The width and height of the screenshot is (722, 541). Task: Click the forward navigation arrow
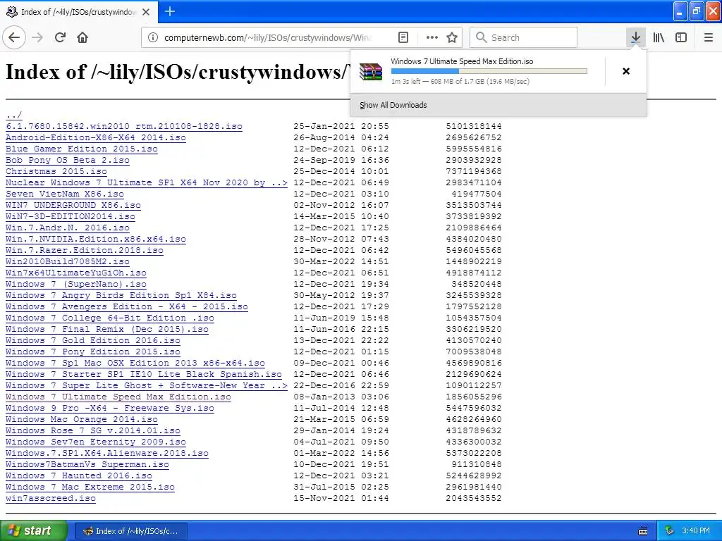click(x=38, y=38)
